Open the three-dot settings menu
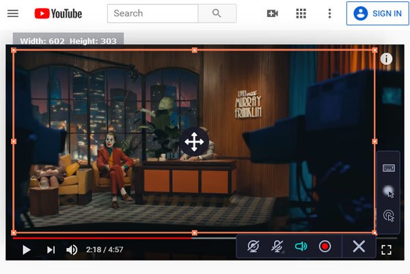This screenshot has height=274, width=410. (x=330, y=14)
